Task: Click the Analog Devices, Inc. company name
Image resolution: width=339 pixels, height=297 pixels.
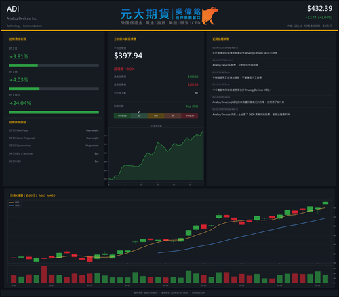Action: click(x=22, y=18)
